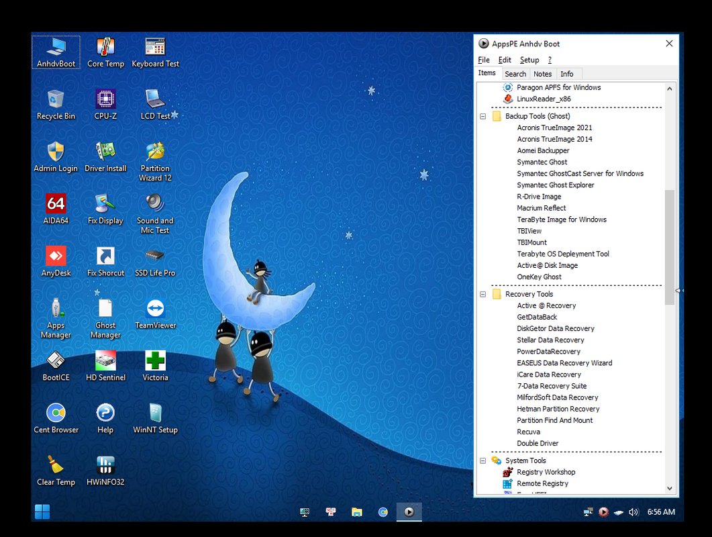
Task: Select Aomei Backupper entry
Action: point(543,150)
